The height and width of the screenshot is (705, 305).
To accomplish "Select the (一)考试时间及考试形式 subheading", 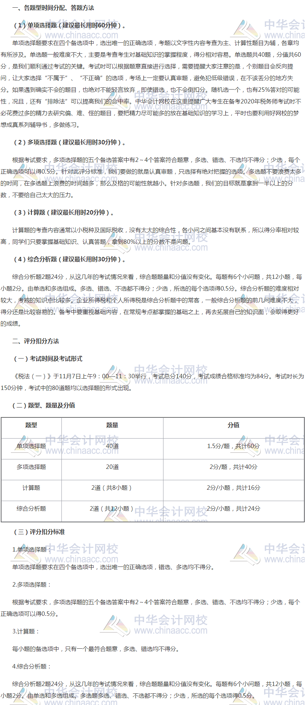I will (48, 359).
